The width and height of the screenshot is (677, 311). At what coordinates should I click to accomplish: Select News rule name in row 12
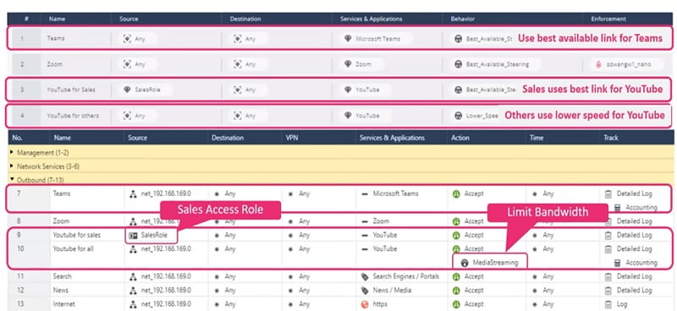(60, 291)
